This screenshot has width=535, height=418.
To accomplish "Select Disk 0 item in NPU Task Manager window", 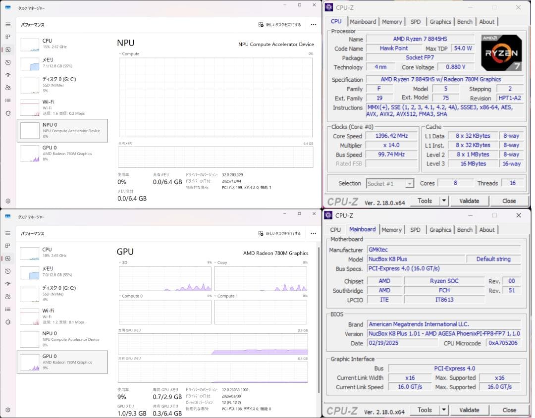I will click(x=62, y=85).
